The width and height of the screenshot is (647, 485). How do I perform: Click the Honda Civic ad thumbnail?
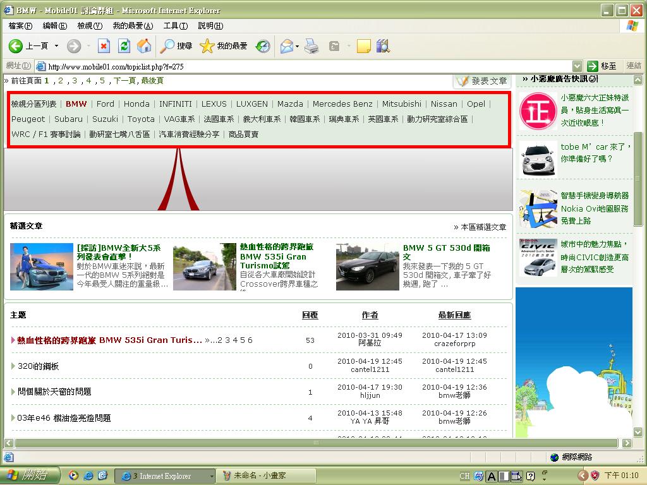click(538, 258)
